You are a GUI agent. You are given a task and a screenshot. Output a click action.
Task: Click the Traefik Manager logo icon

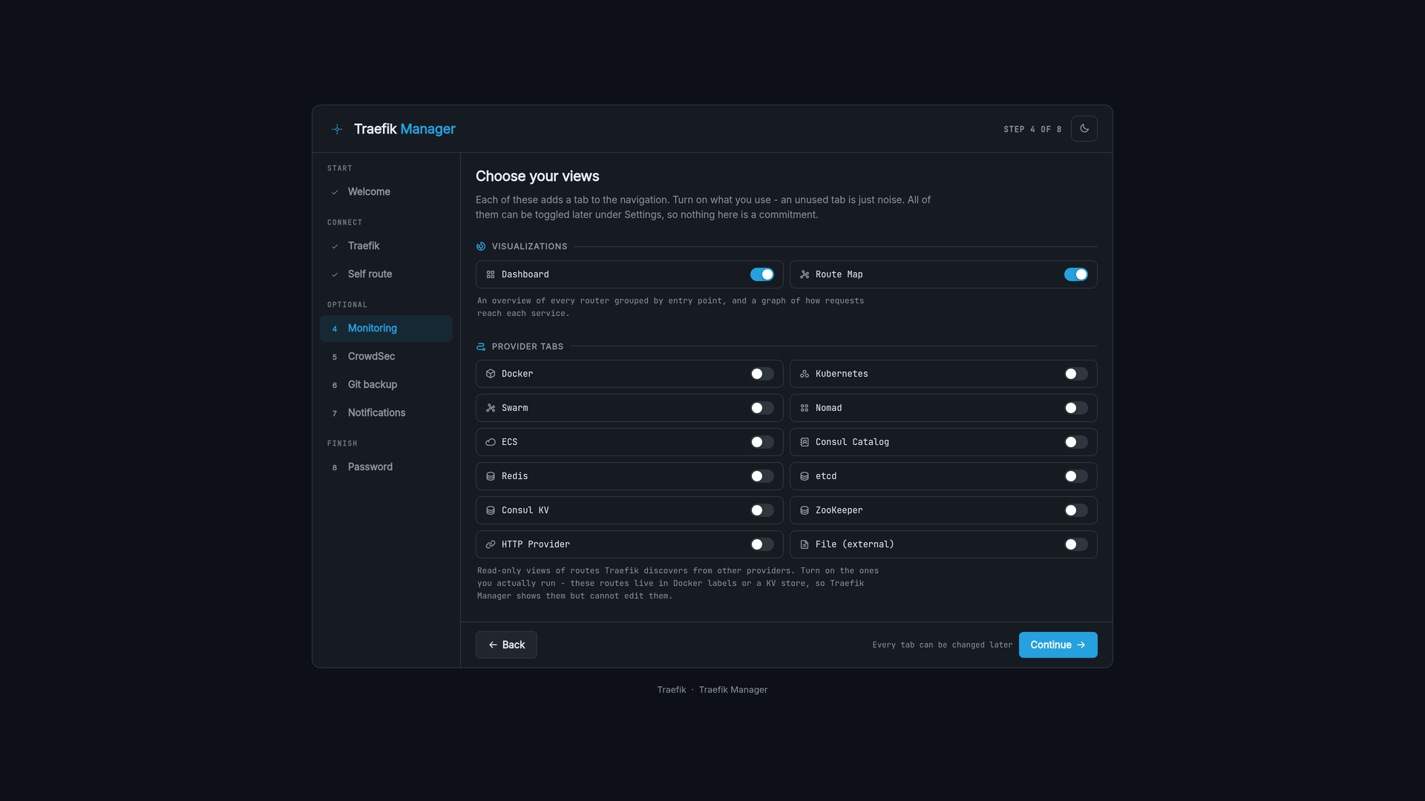(337, 129)
